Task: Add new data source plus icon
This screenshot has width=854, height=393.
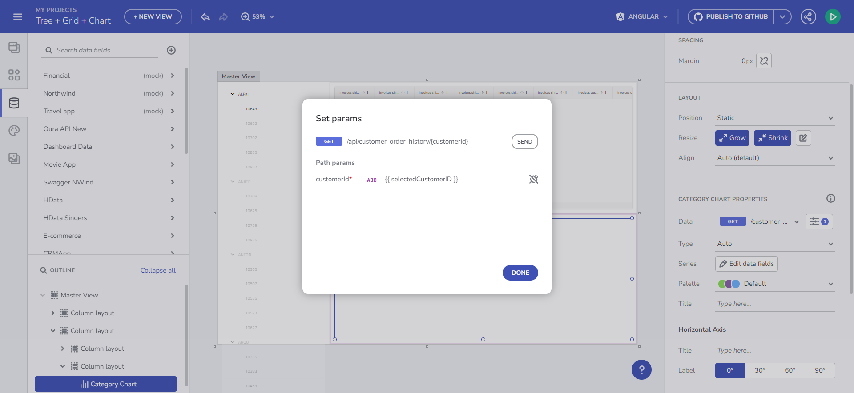Action: pos(171,50)
